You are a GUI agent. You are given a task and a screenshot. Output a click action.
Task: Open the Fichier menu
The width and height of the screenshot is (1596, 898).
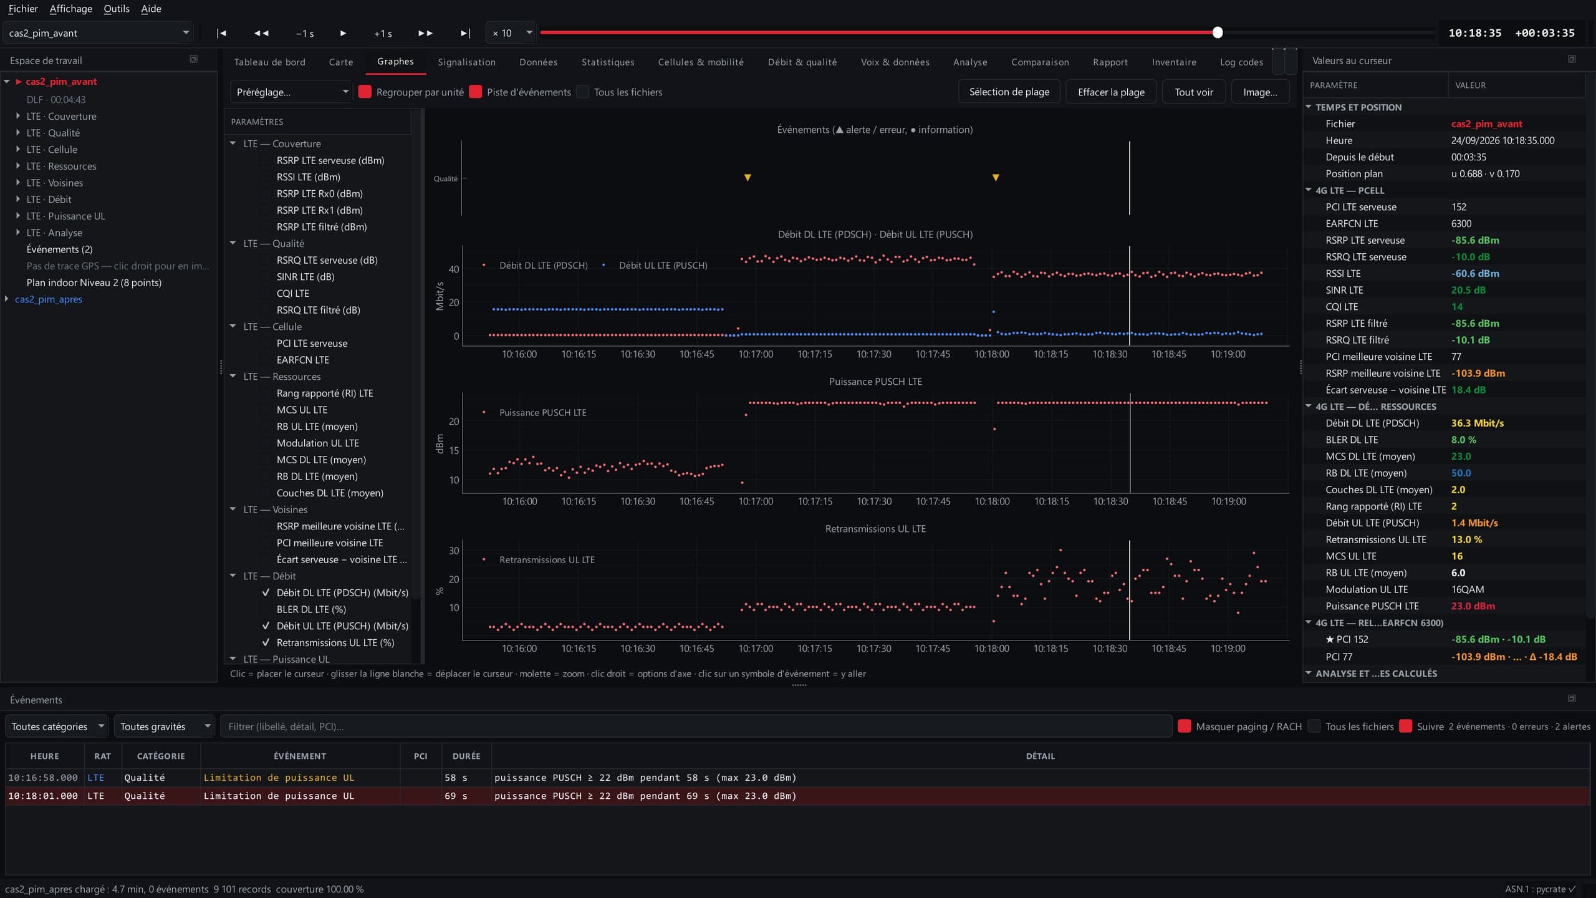tap(23, 9)
